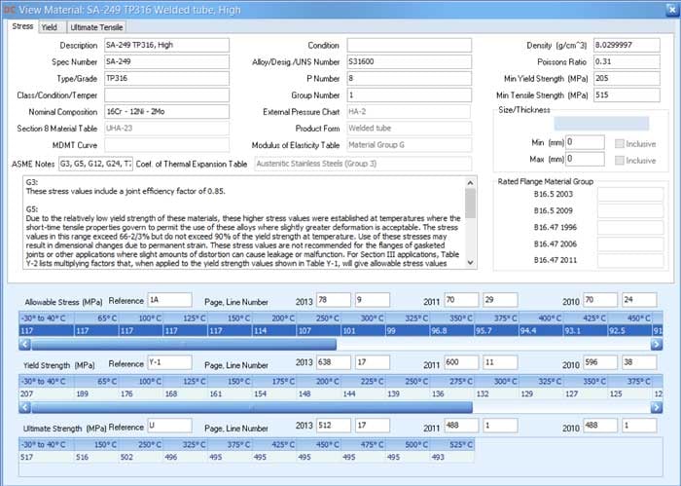
Task: Toggle Inclusive checkbox for Max thickness
Action: click(x=620, y=159)
